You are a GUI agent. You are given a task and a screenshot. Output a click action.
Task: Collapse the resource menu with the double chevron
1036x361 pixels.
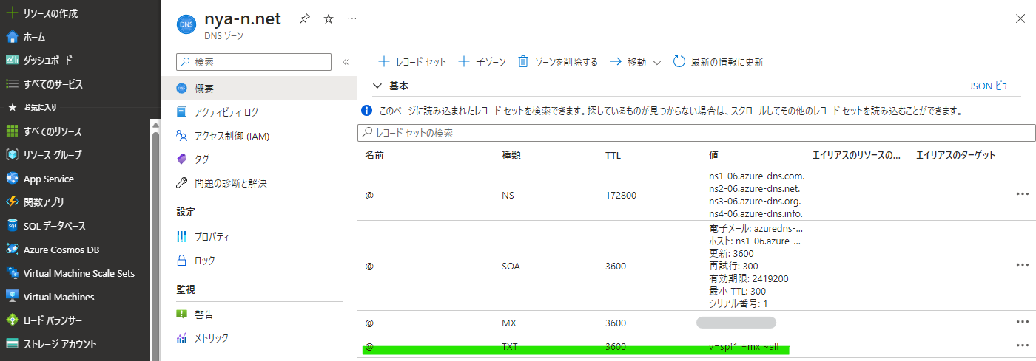click(x=345, y=62)
